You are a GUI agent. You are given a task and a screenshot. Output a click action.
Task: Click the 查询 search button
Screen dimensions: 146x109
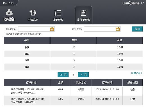tap(137, 29)
